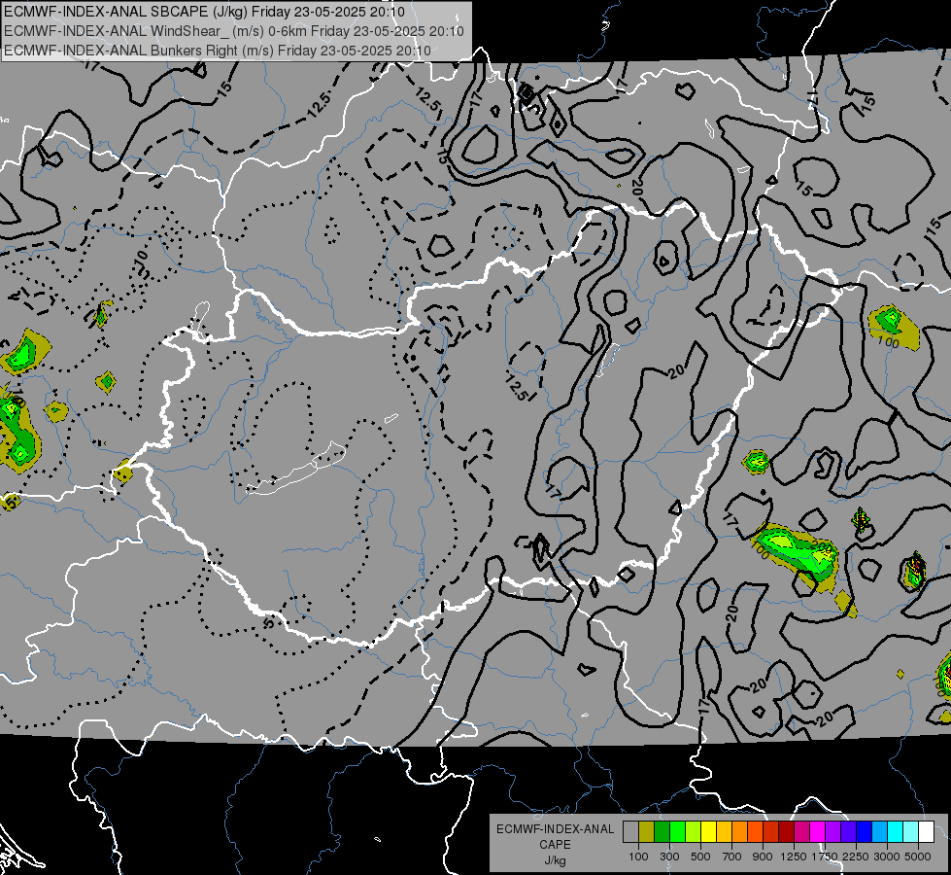Viewport: 951px width, 875px height.
Task: Select the white above-5000 legend swatch
Action: point(926,832)
